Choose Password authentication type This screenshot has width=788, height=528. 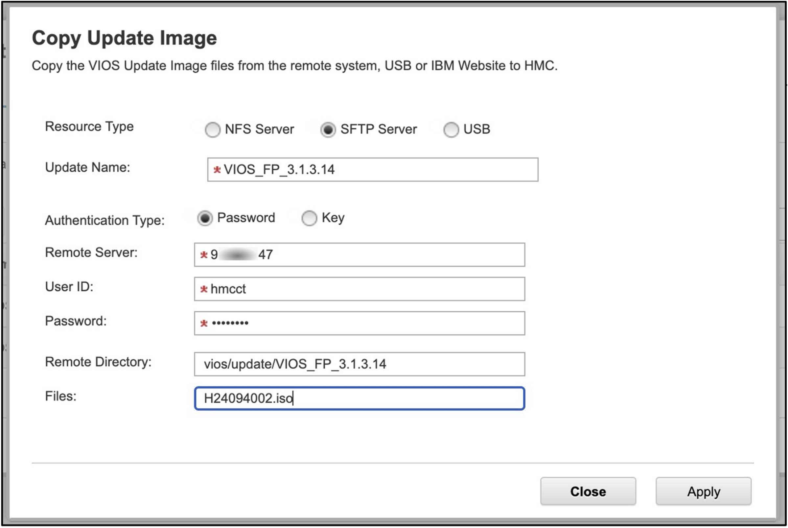pos(206,218)
